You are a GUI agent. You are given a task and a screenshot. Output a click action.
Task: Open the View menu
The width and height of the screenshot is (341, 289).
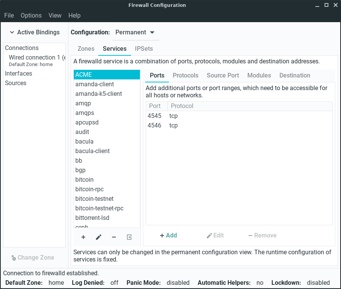pyautogui.click(x=55, y=15)
